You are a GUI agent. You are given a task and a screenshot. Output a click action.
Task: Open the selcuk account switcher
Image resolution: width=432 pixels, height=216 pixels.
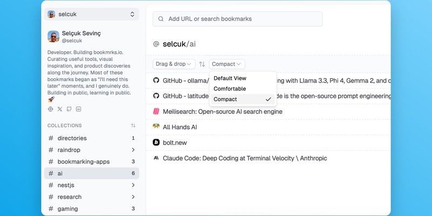click(91, 15)
